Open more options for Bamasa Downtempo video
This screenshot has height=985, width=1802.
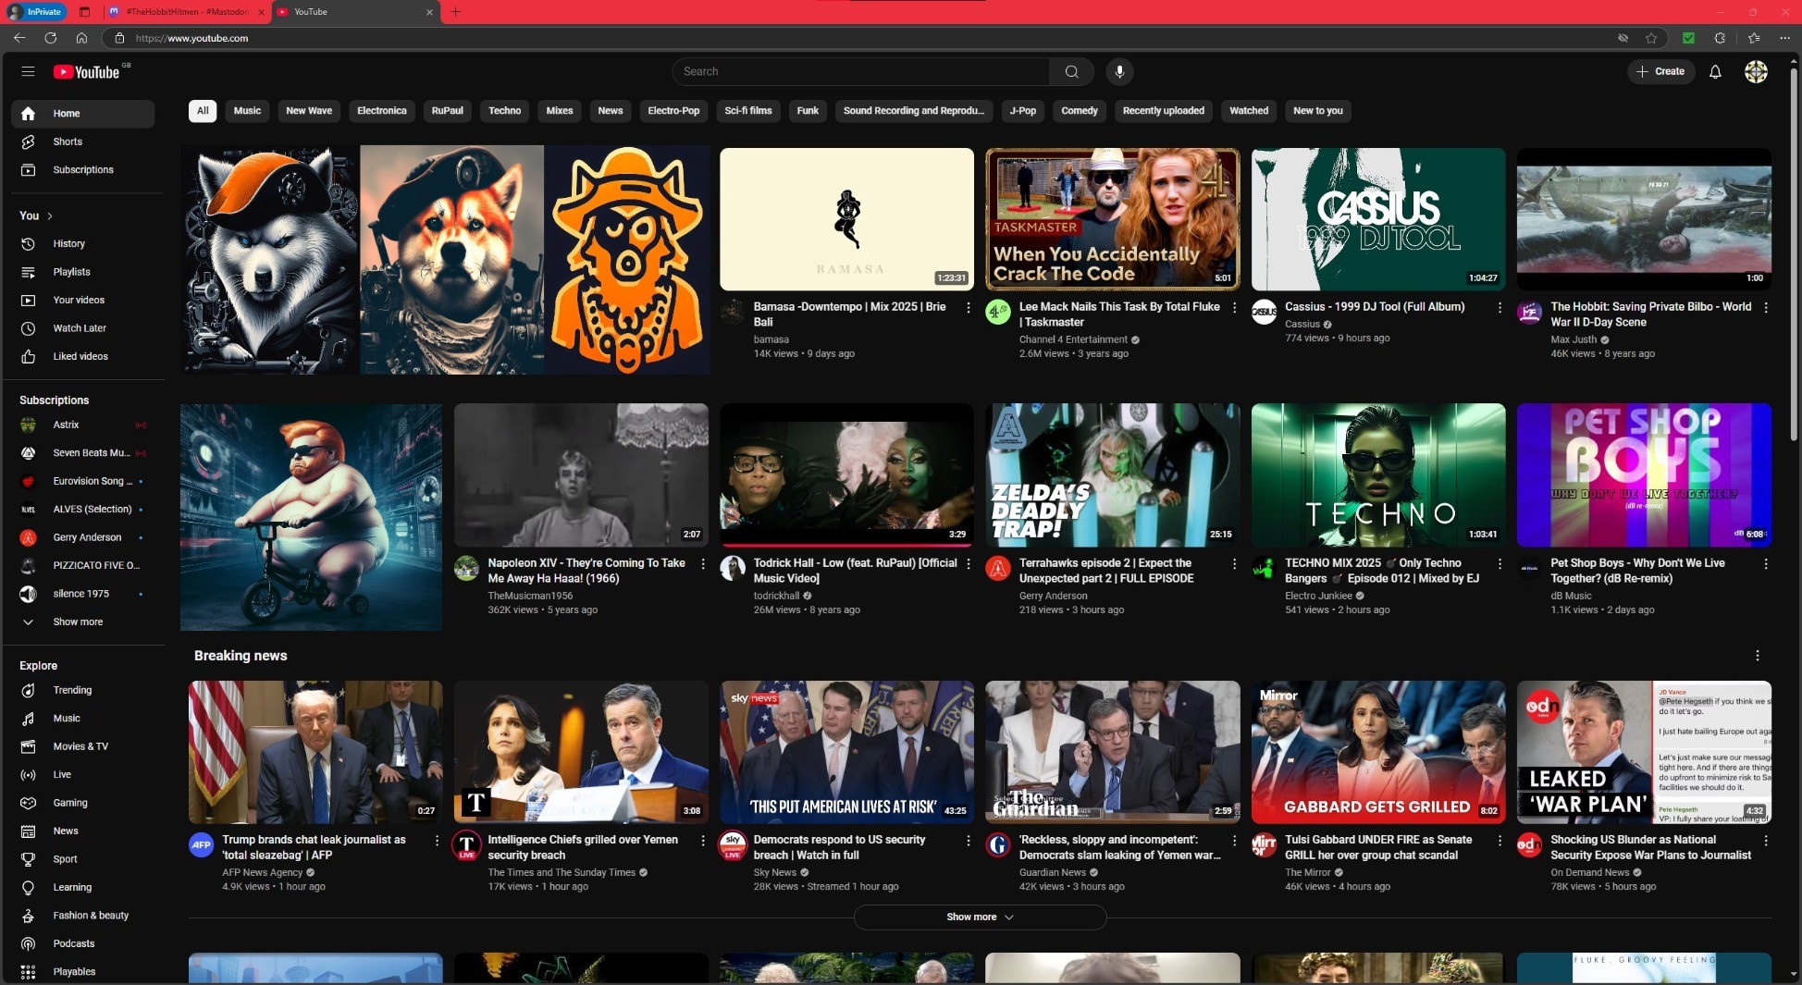click(969, 307)
